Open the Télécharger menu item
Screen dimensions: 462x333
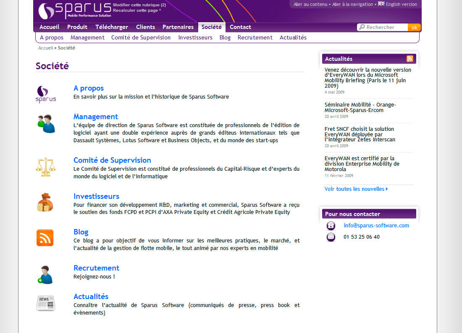click(x=112, y=27)
